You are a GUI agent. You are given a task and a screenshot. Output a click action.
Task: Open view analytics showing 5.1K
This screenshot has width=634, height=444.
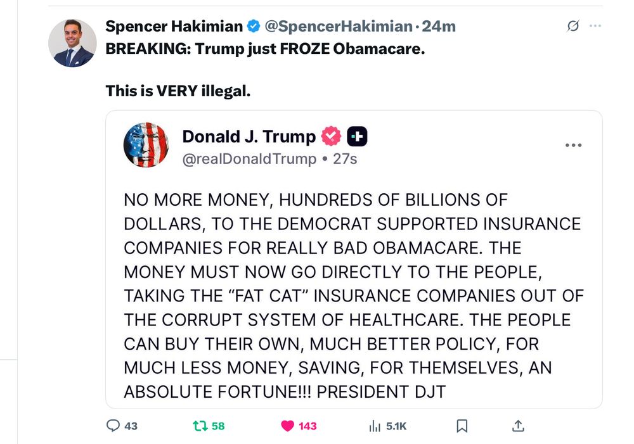pos(374,426)
